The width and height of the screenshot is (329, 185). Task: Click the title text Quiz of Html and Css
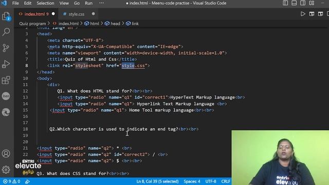click(90, 60)
